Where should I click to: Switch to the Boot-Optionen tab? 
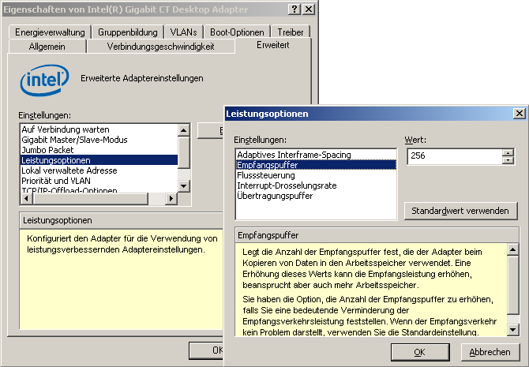coord(237,32)
